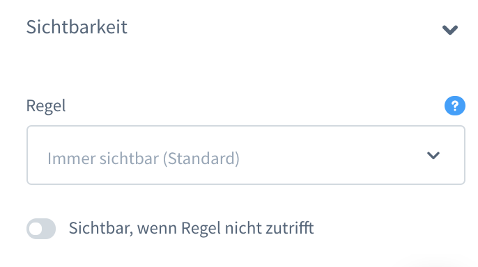Focus the rule selection input box
478x267 pixels.
(x=246, y=155)
